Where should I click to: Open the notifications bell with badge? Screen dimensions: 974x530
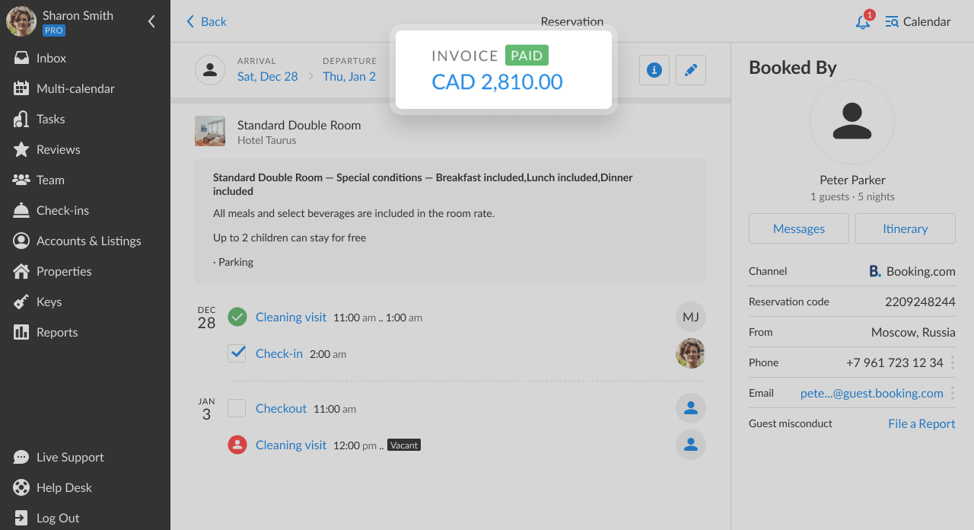point(863,21)
